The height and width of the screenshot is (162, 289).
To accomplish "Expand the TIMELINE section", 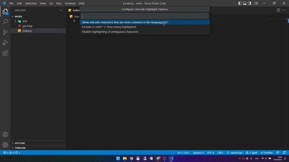I will (x=38, y=148).
